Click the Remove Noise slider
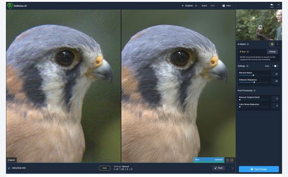The image size is (288, 177). coord(254,75)
